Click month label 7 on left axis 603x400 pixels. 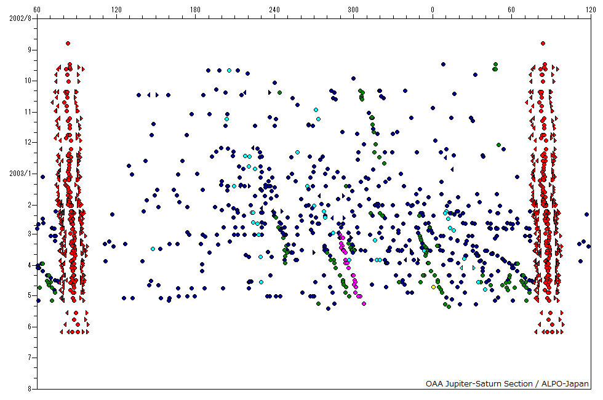(30, 358)
